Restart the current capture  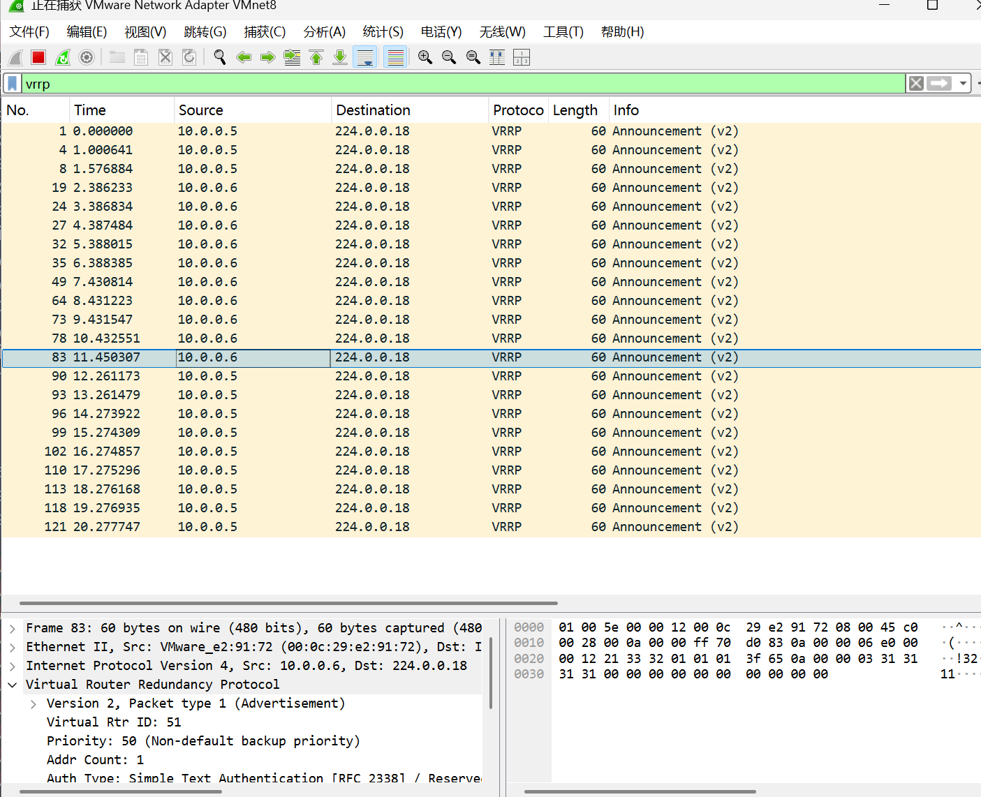click(63, 57)
